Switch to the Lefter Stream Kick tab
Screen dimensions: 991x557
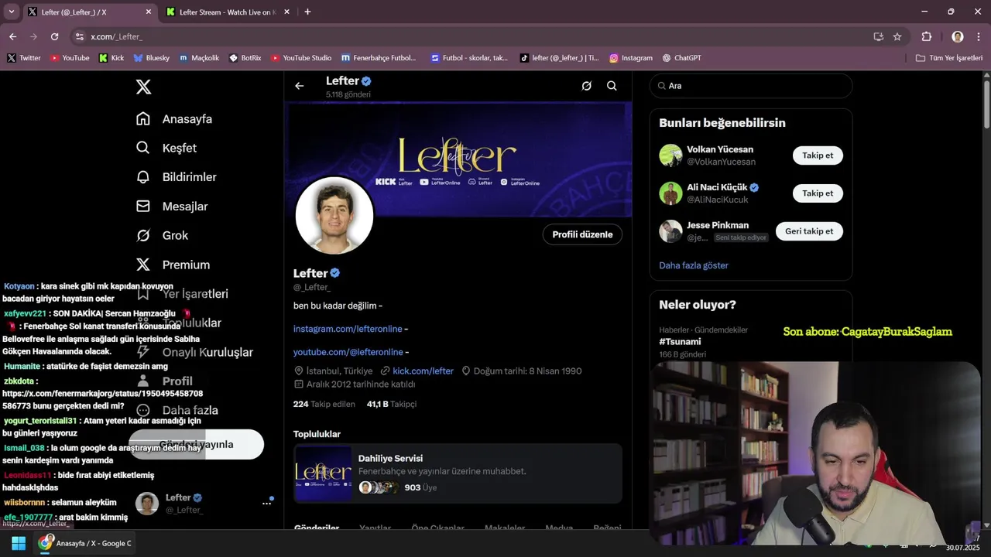[228, 12]
